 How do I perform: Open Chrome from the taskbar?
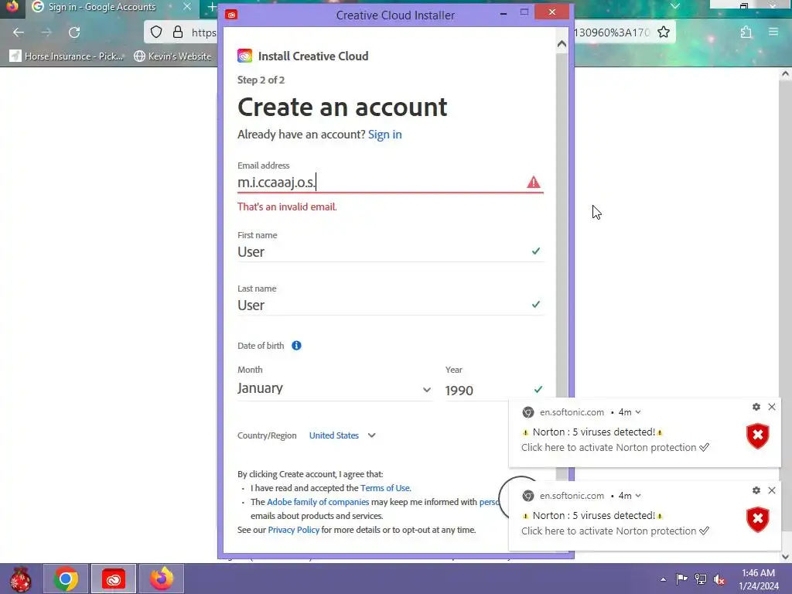tap(66, 579)
